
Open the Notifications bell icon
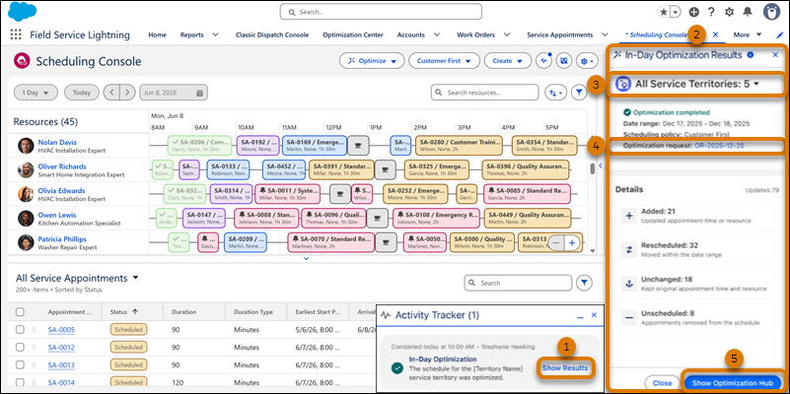click(748, 12)
